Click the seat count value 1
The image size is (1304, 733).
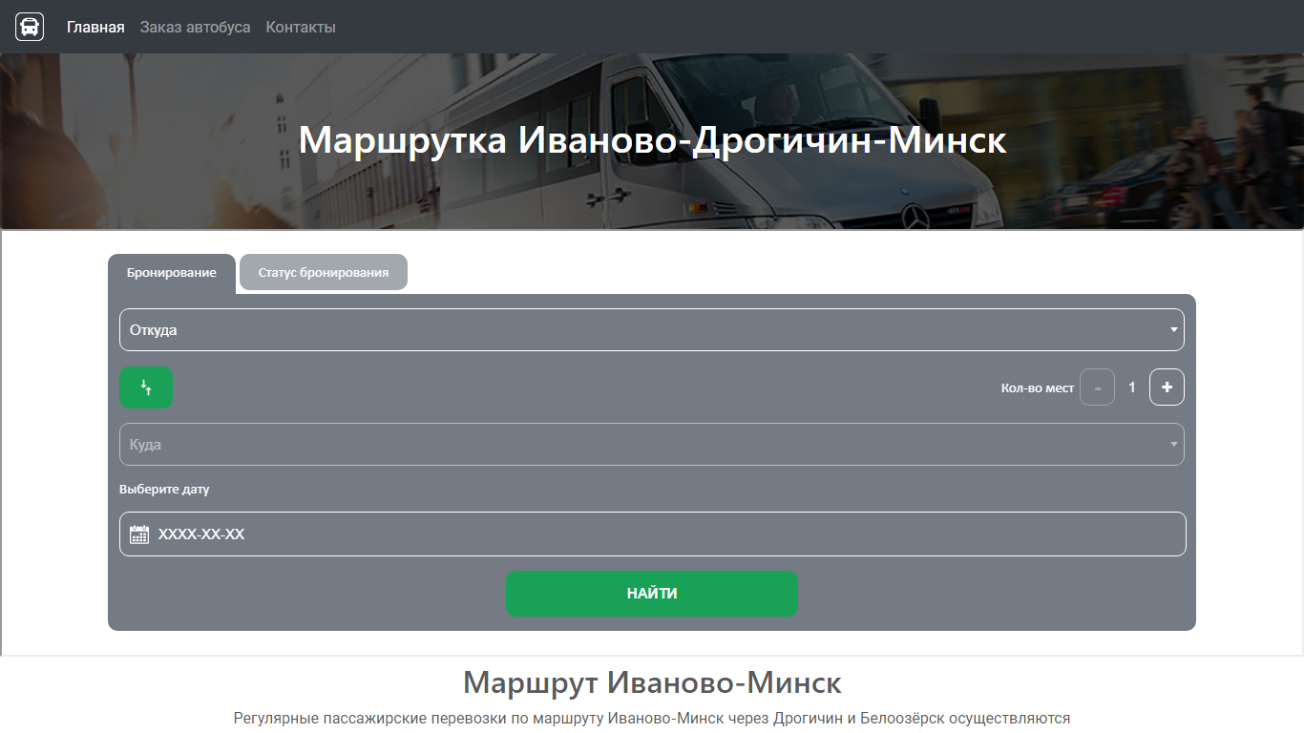pyautogui.click(x=1132, y=387)
